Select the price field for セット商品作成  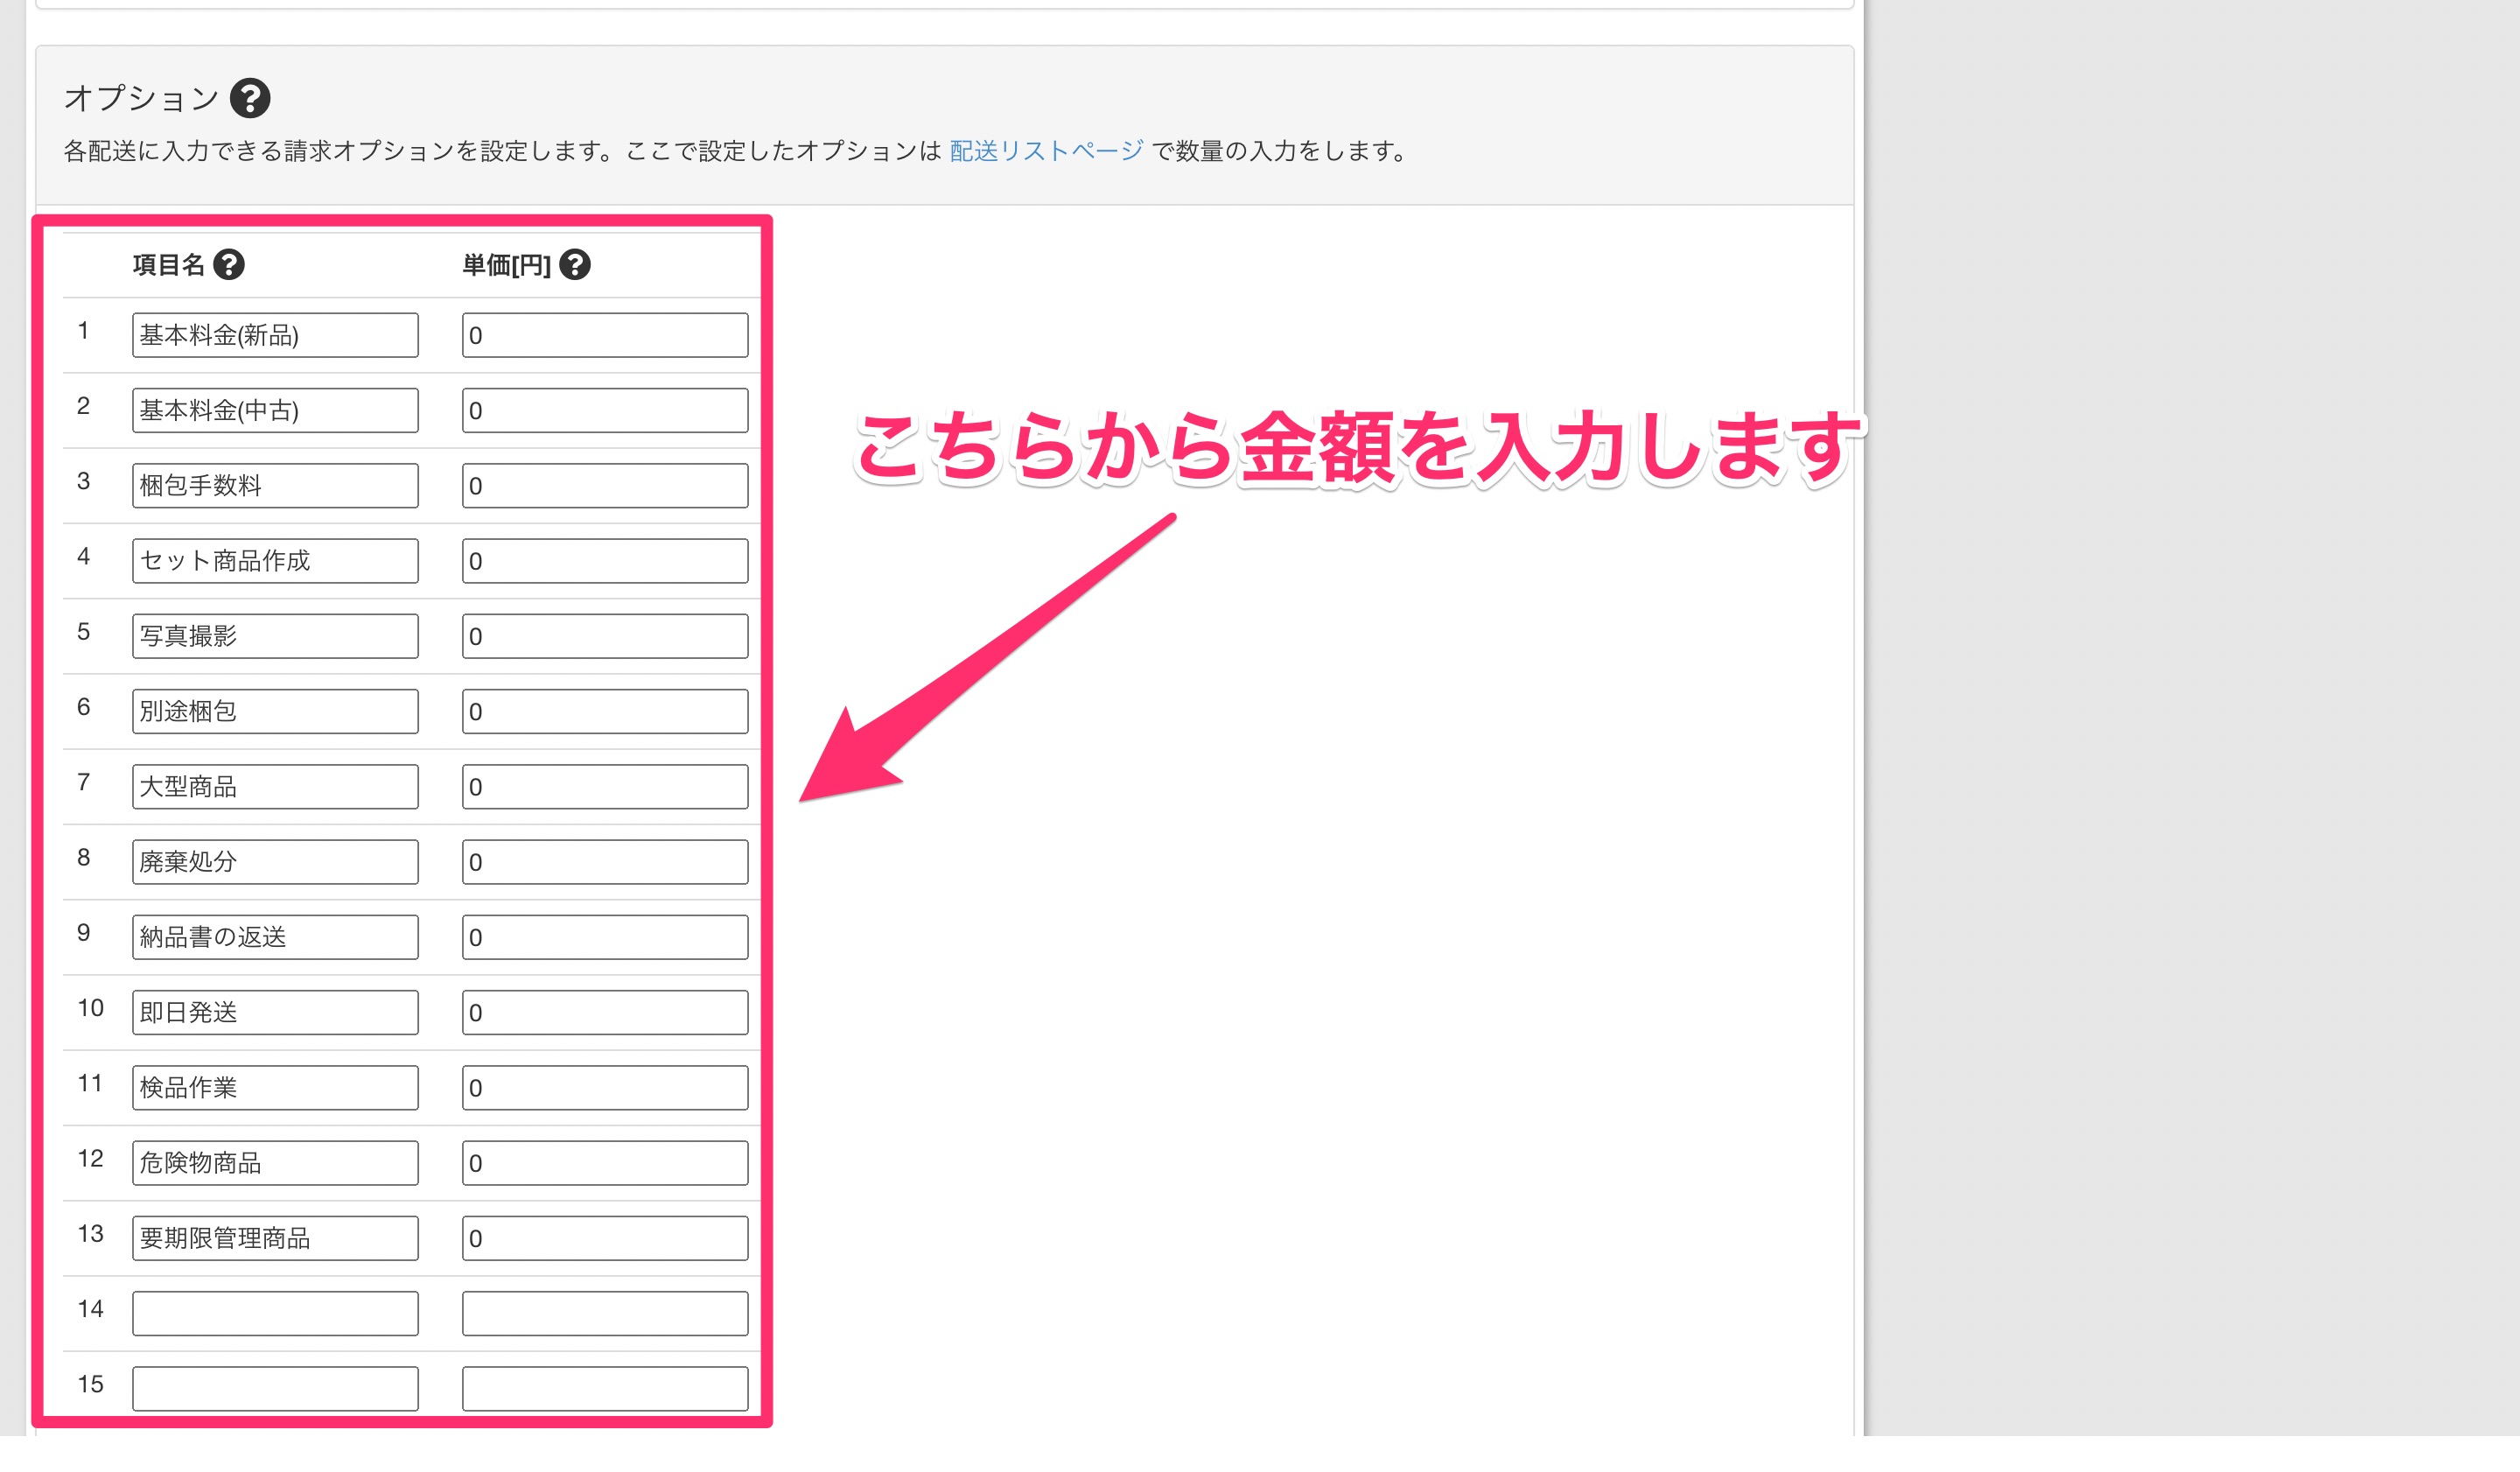[x=605, y=561]
